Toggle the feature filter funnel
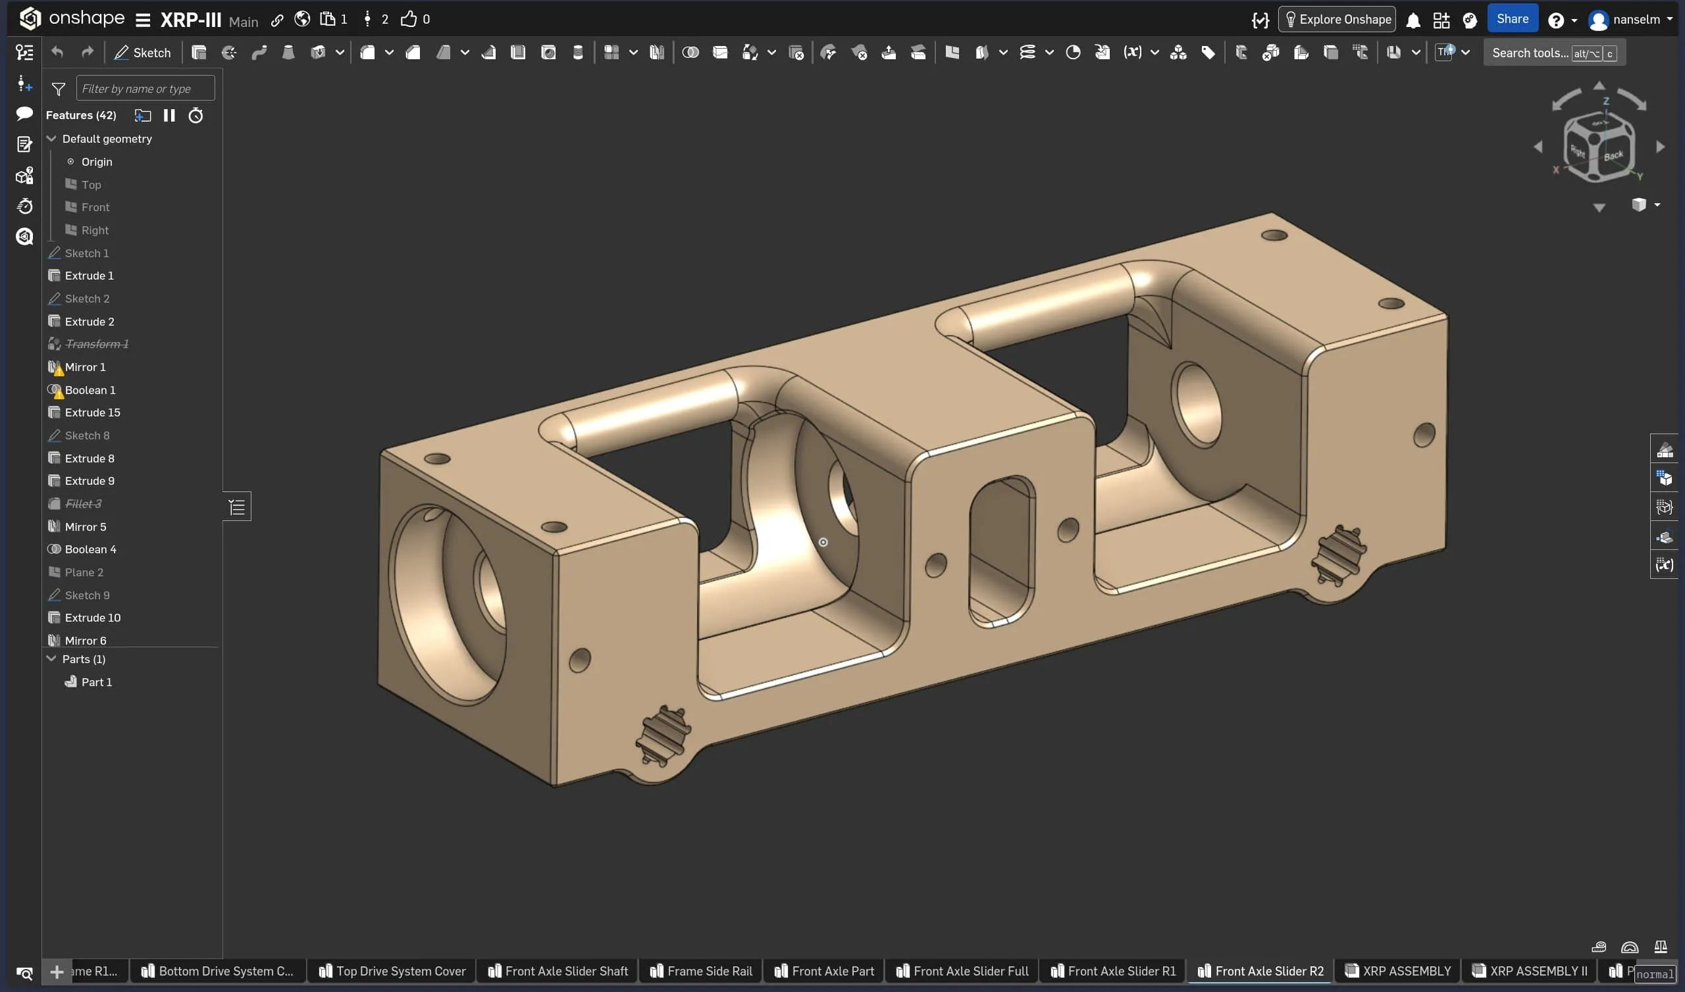 (x=59, y=89)
